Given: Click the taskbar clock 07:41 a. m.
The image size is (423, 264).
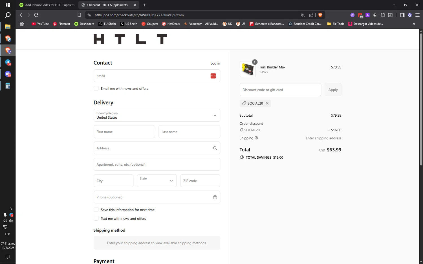Looking at the screenshot, I should (8, 243).
